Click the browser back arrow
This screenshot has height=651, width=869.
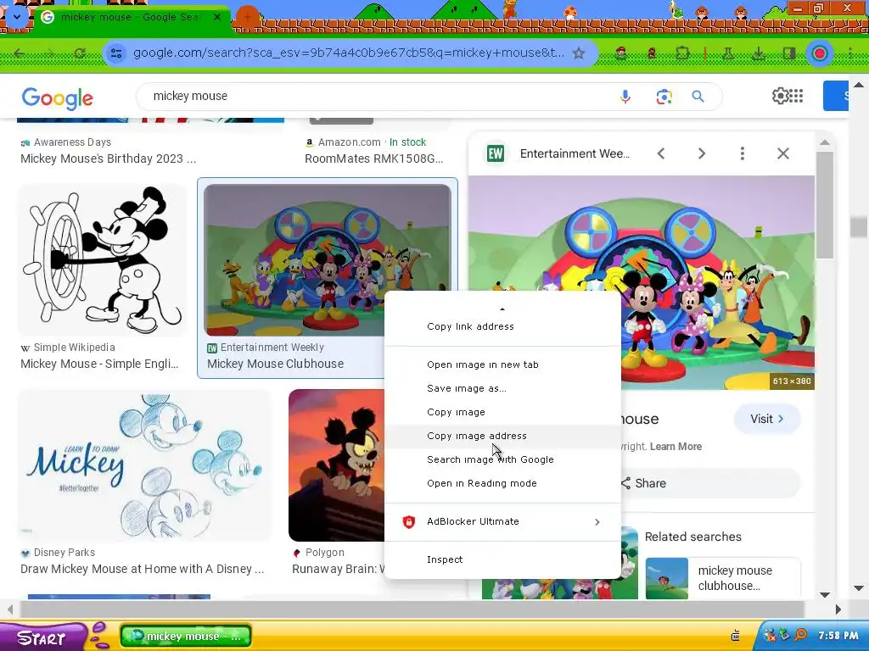pyautogui.click(x=20, y=53)
